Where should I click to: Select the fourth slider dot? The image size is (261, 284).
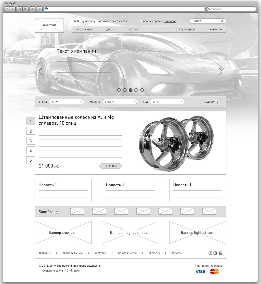pos(136,90)
